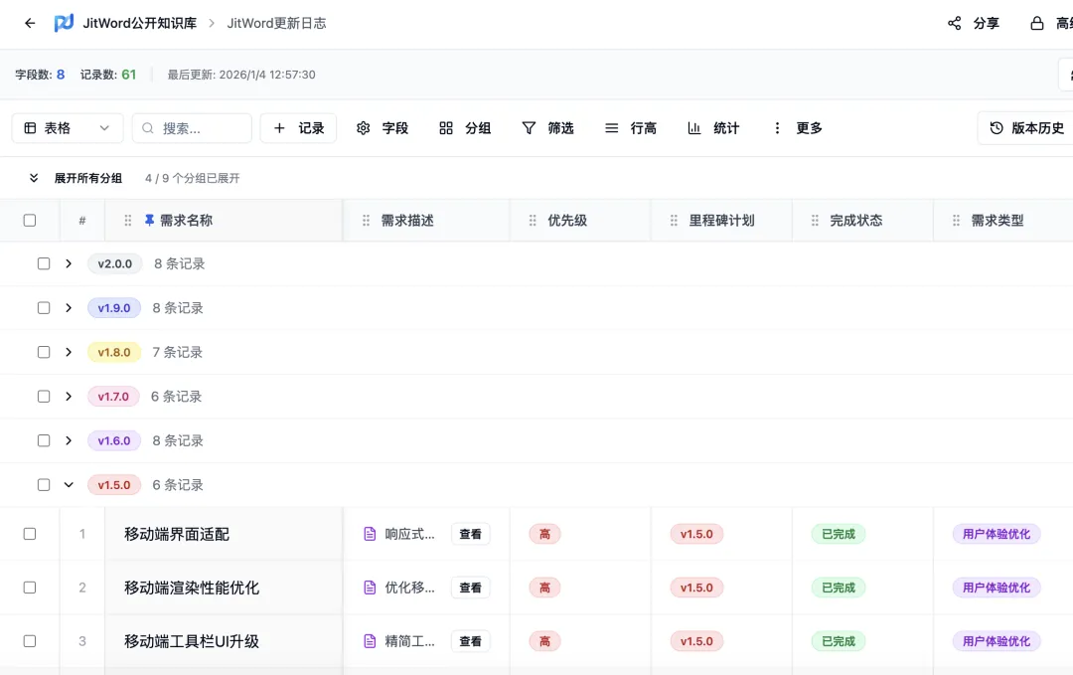Click the JitWord logo icon
The width and height of the screenshot is (1073, 675).
pos(64,23)
